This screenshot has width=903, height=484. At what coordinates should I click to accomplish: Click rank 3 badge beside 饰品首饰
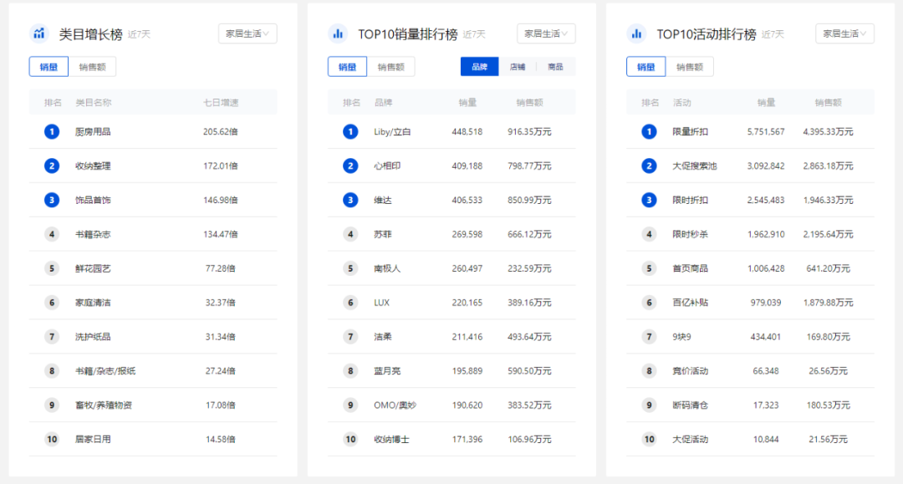click(x=52, y=200)
